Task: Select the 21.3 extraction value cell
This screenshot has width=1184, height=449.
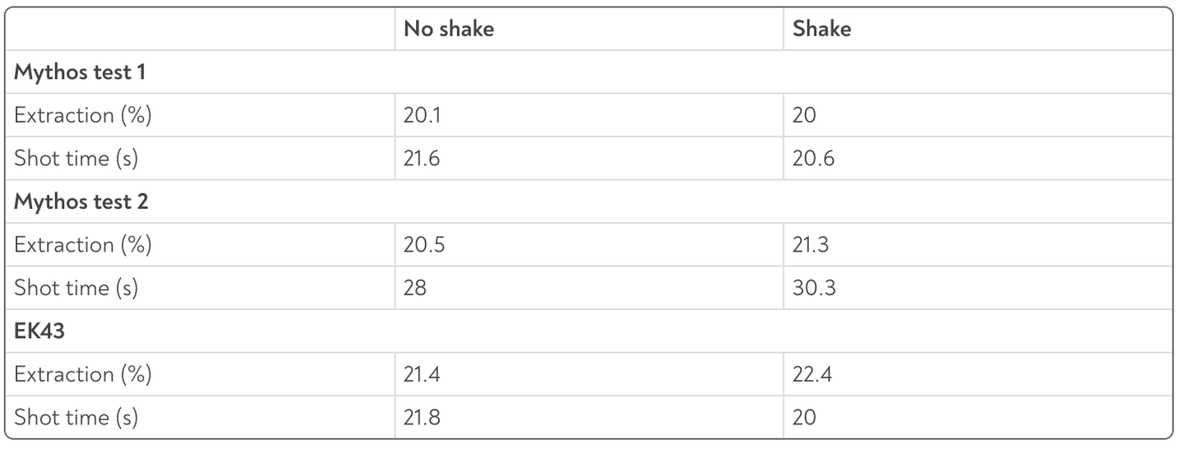Action: [x=812, y=245]
